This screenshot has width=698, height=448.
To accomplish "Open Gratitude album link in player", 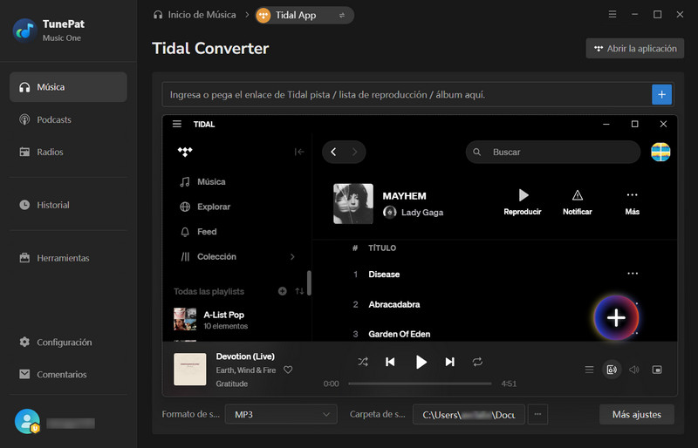I will click(x=231, y=384).
